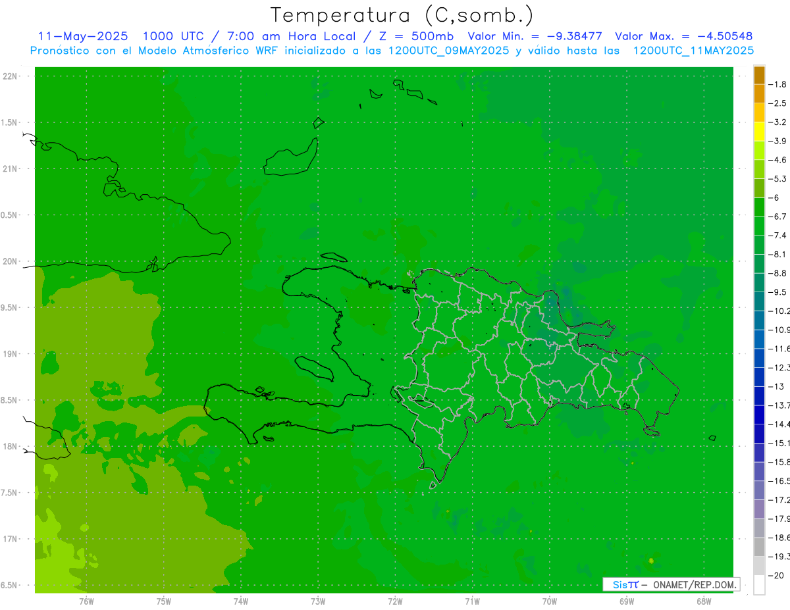Click the date text '11-May-2025'
790x610 pixels.
pos(83,36)
